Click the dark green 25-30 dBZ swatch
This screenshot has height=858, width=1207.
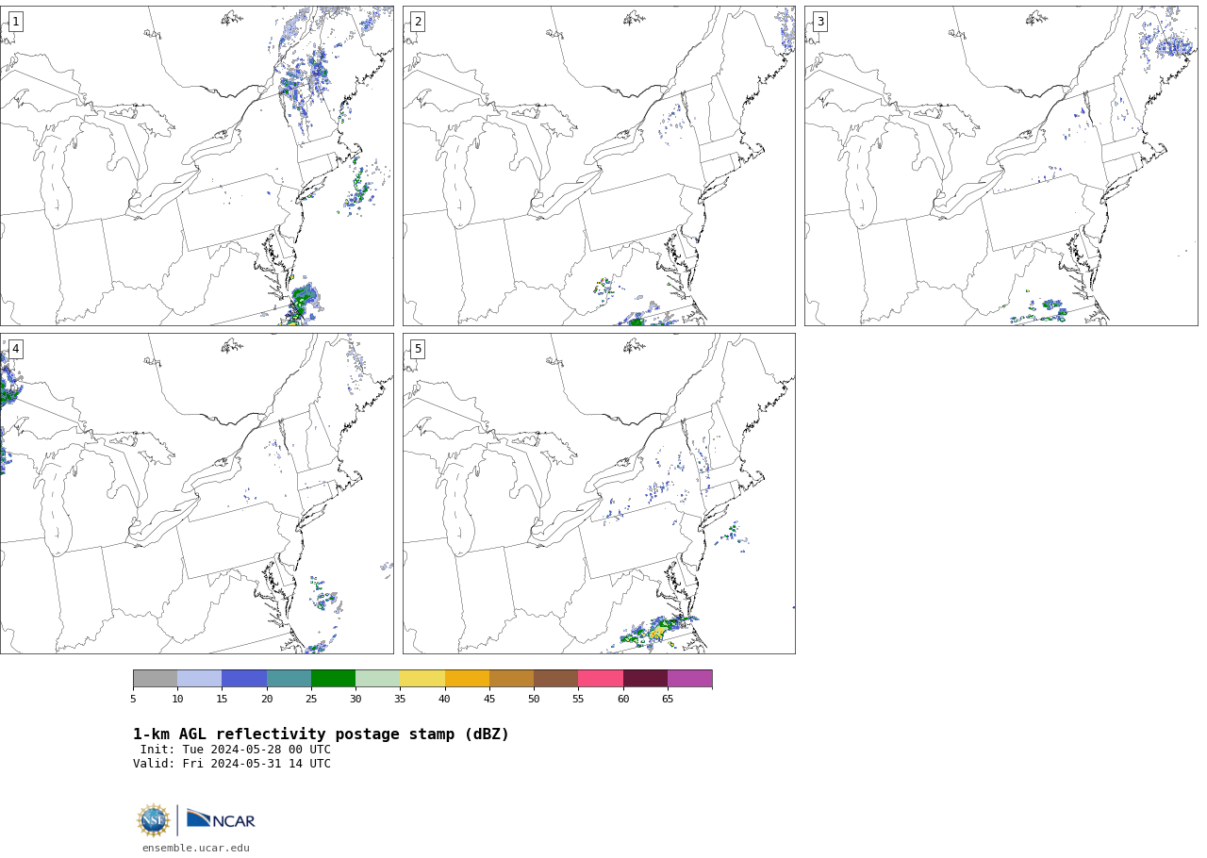(x=333, y=679)
